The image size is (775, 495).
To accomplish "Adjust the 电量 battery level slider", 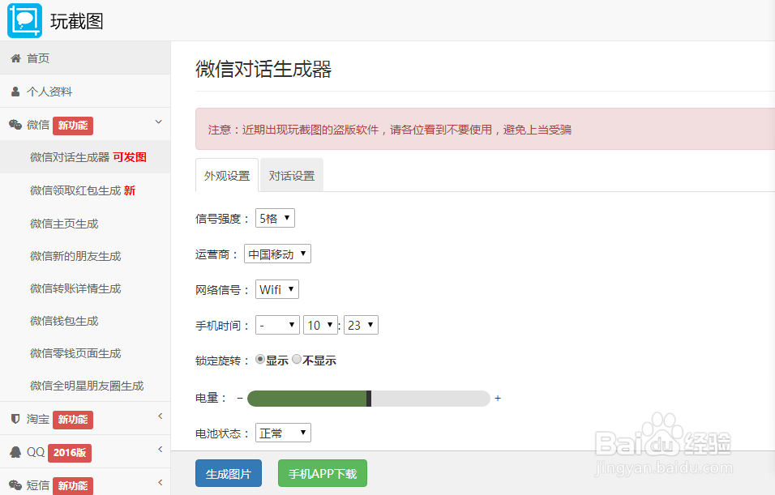I will [370, 398].
